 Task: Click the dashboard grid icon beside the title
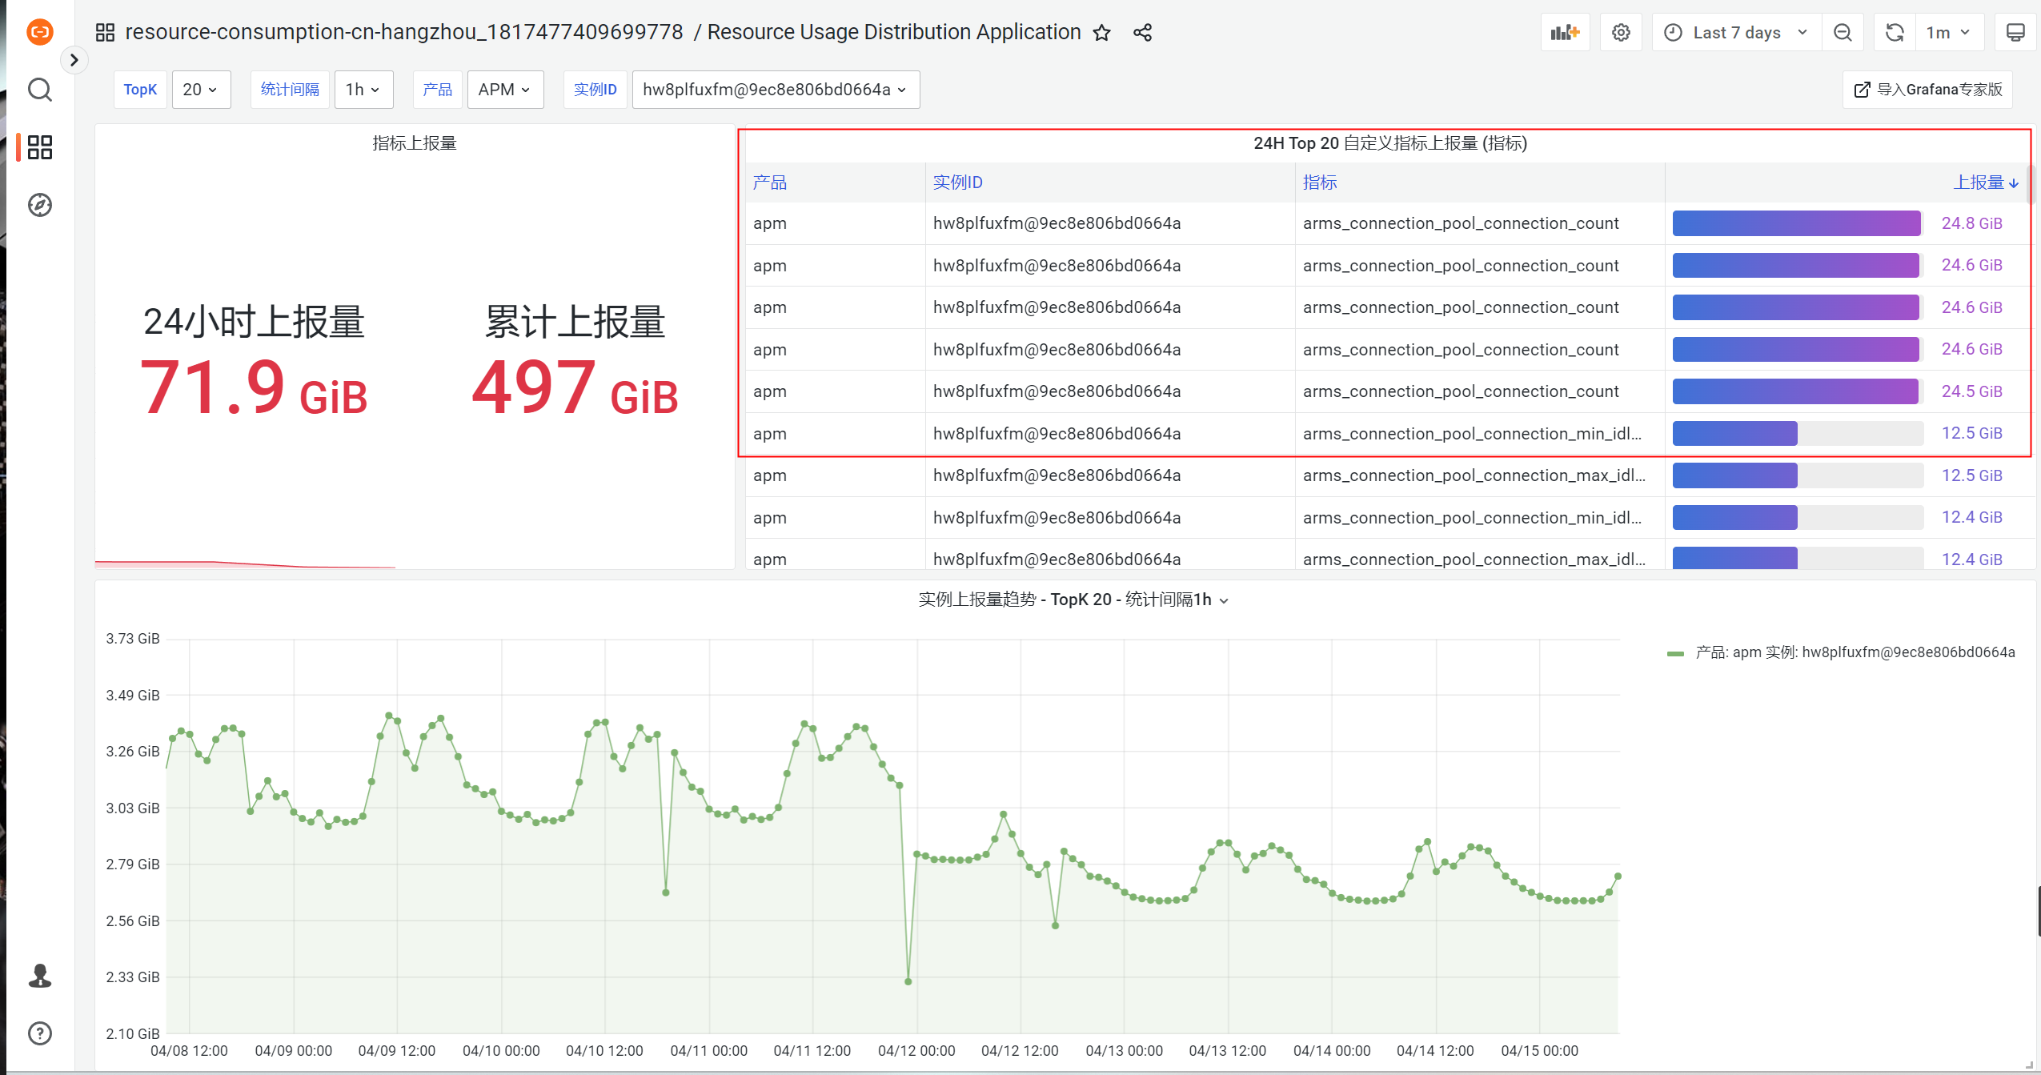coord(105,32)
